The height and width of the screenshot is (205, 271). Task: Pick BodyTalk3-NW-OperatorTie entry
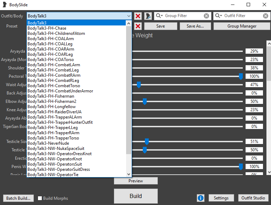(76, 175)
